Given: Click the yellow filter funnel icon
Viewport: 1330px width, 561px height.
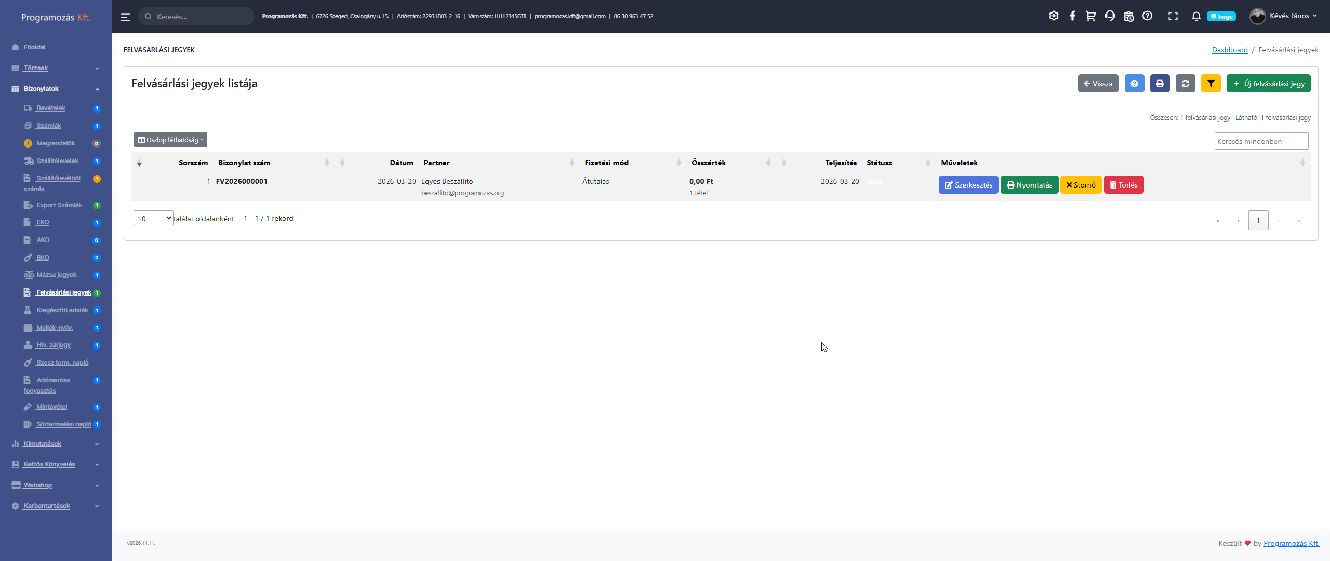Looking at the screenshot, I should click(x=1211, y=84).
